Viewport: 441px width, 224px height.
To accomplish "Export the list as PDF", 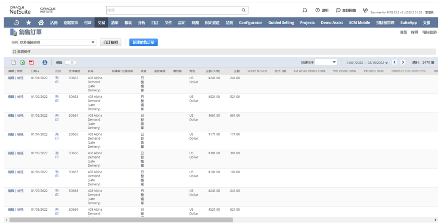I will pyautogui.click(x=31, y=62).
